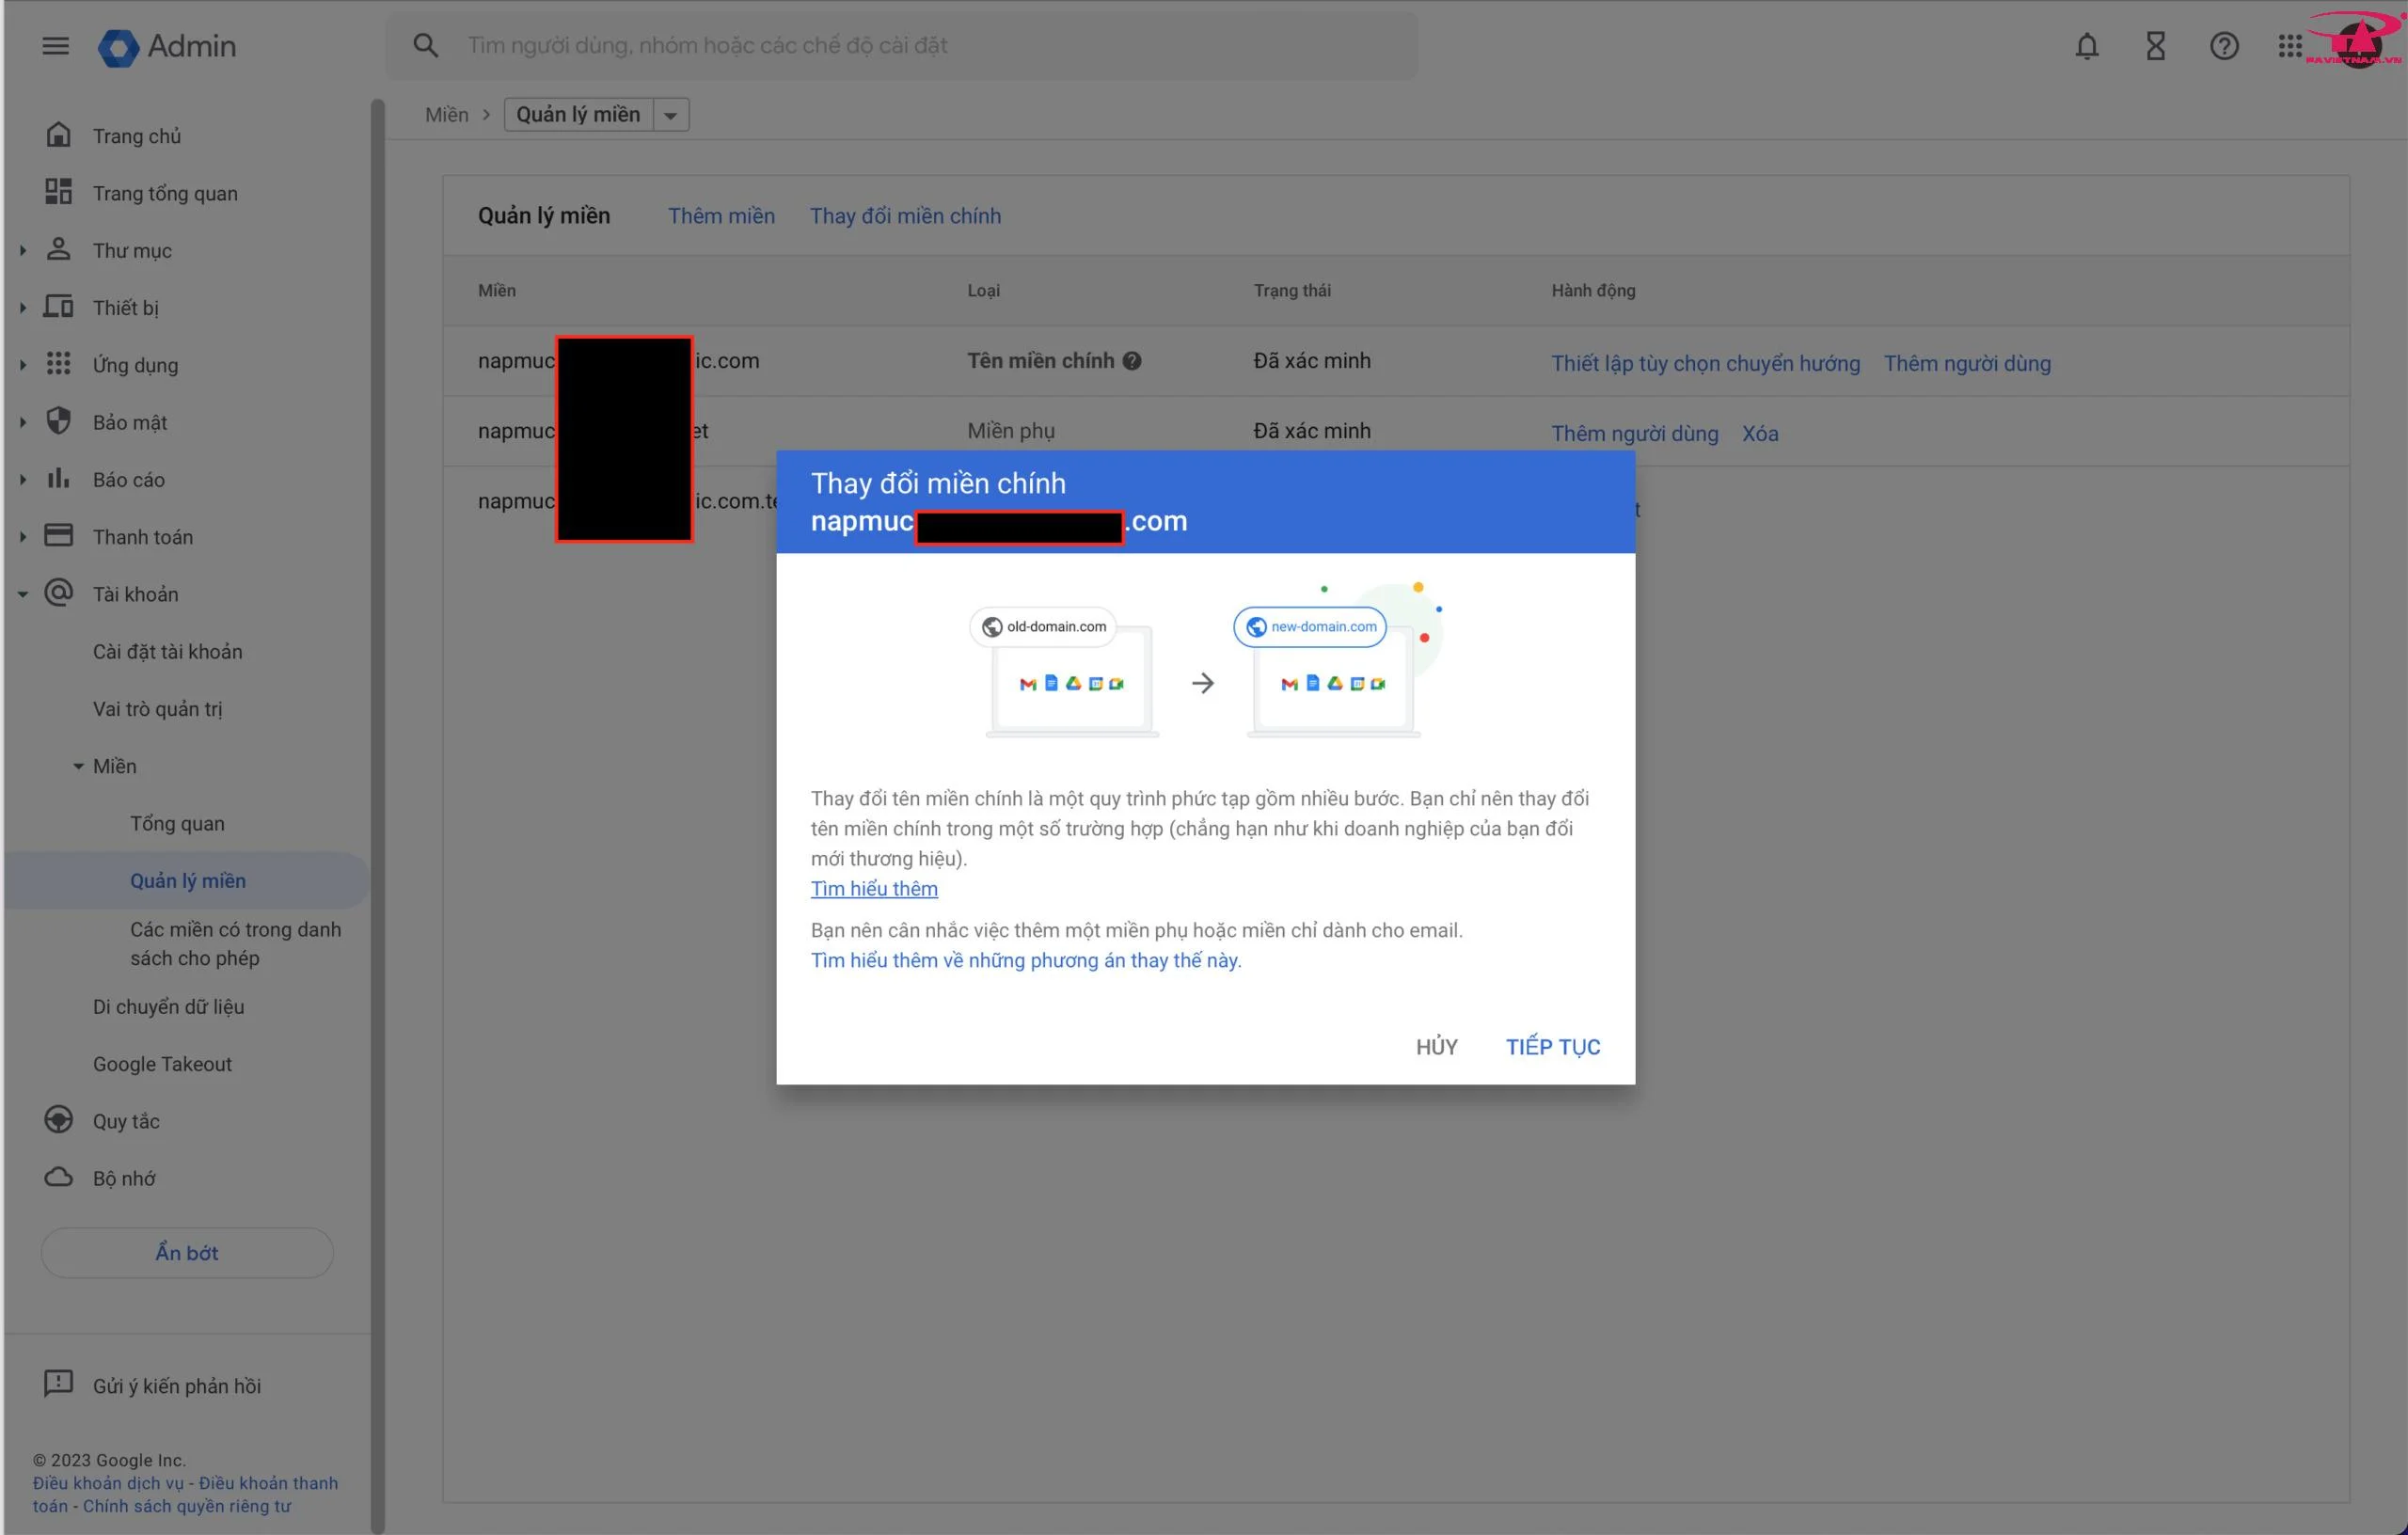Open link about alternative options
The height and width of the screenshot is (1535, 2408).
point(1026,960)
